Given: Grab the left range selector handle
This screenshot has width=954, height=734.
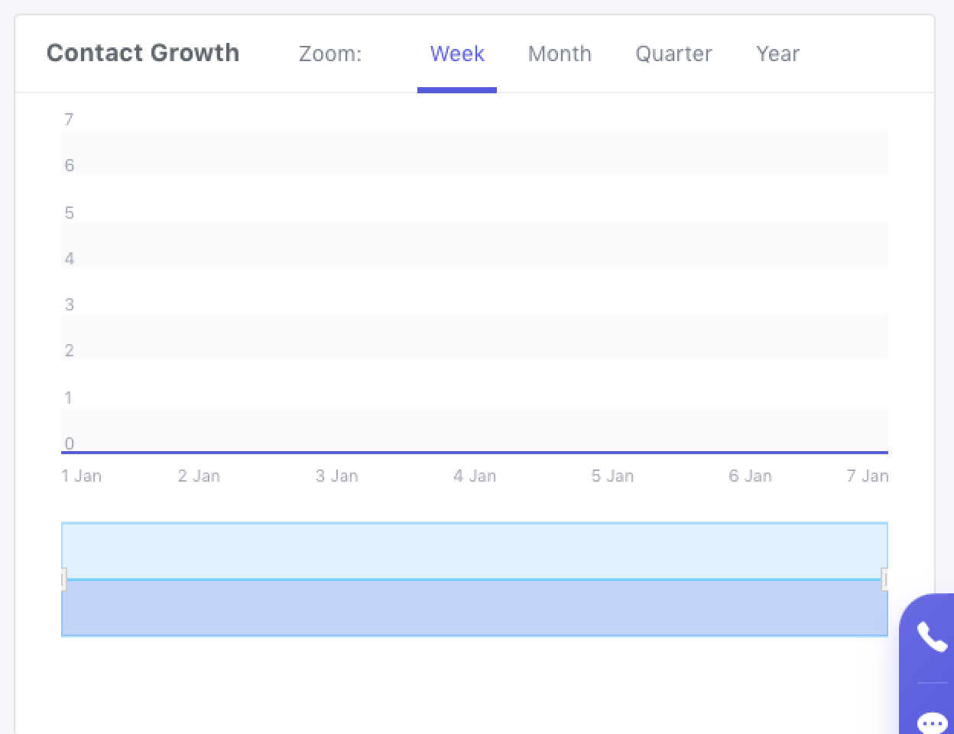Looking at the screenshot, I should pos(63,579).
